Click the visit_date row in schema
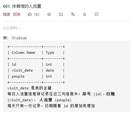 (x=36, y=70)
